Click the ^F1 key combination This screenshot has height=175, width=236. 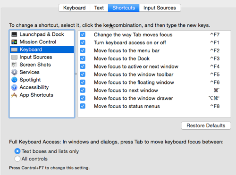215,42
